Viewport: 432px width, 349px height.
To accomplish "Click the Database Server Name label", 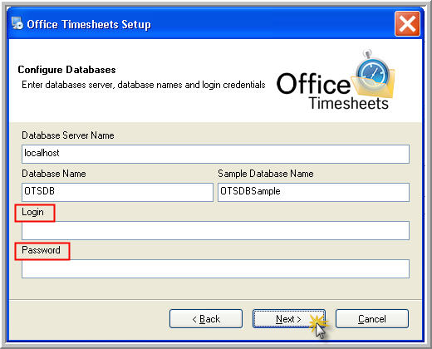I will [68, 135].
